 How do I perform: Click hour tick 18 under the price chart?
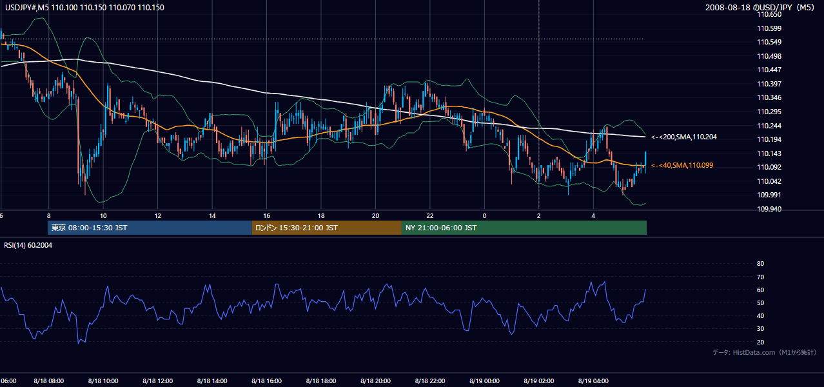pos(320,216)
